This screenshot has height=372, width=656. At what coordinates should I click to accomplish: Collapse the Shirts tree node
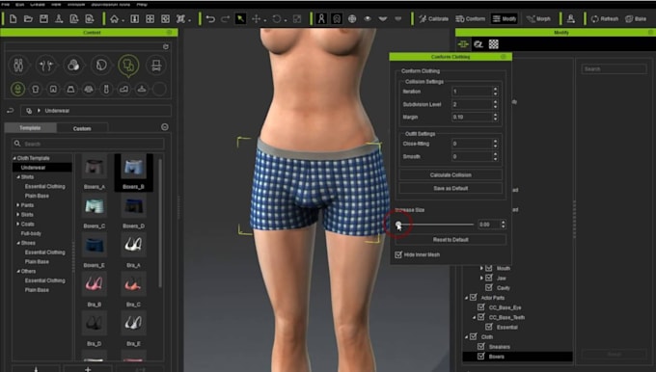18,177
